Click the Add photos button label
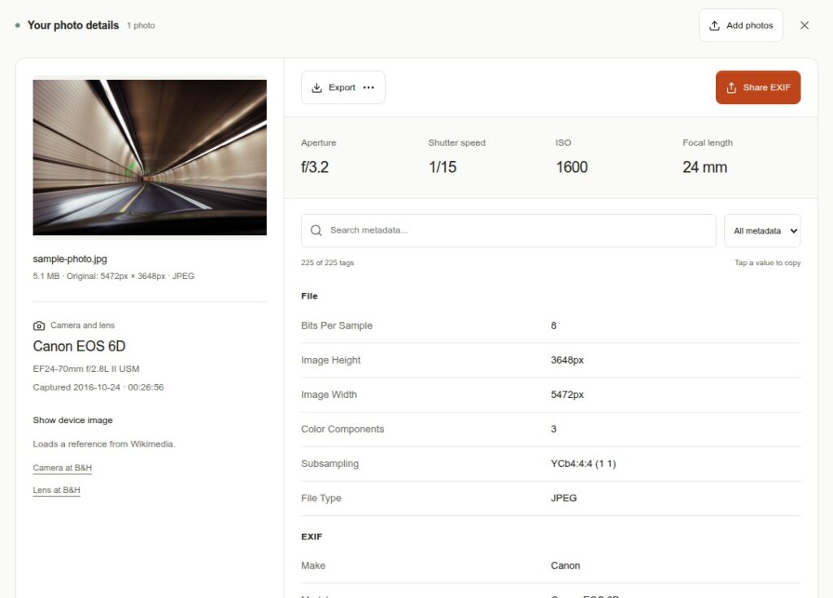 pyautogui.click(x=749, y=25)
